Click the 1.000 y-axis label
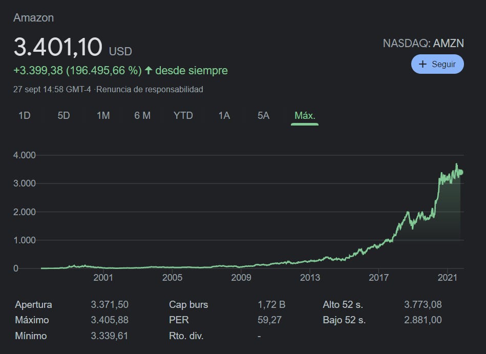 25,240
